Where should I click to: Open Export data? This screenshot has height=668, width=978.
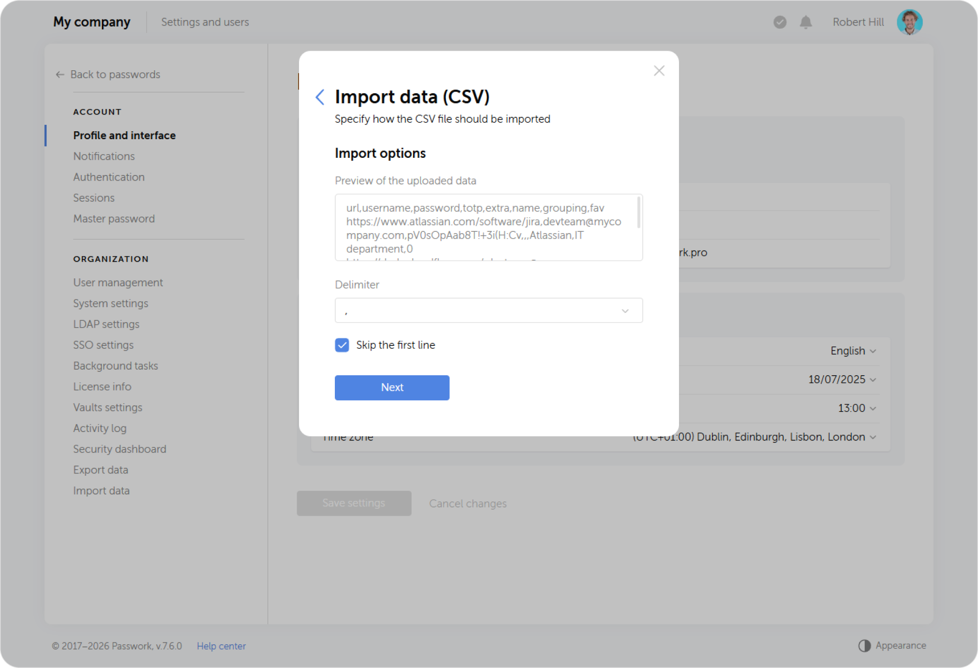coord(100,470)
